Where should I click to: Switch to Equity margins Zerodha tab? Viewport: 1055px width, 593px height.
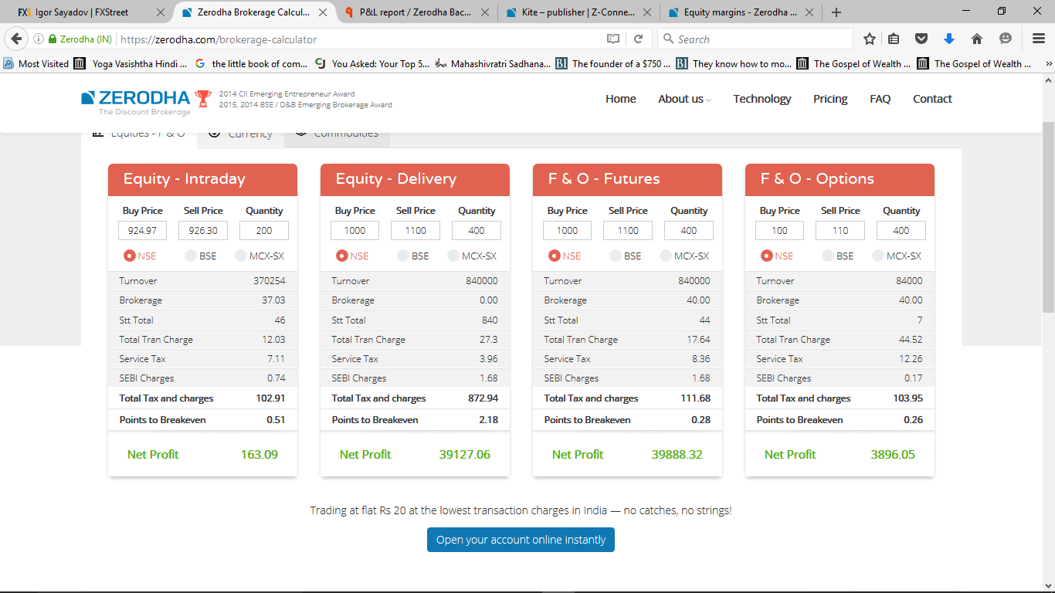pyautogui.click(x=740, y=12)
